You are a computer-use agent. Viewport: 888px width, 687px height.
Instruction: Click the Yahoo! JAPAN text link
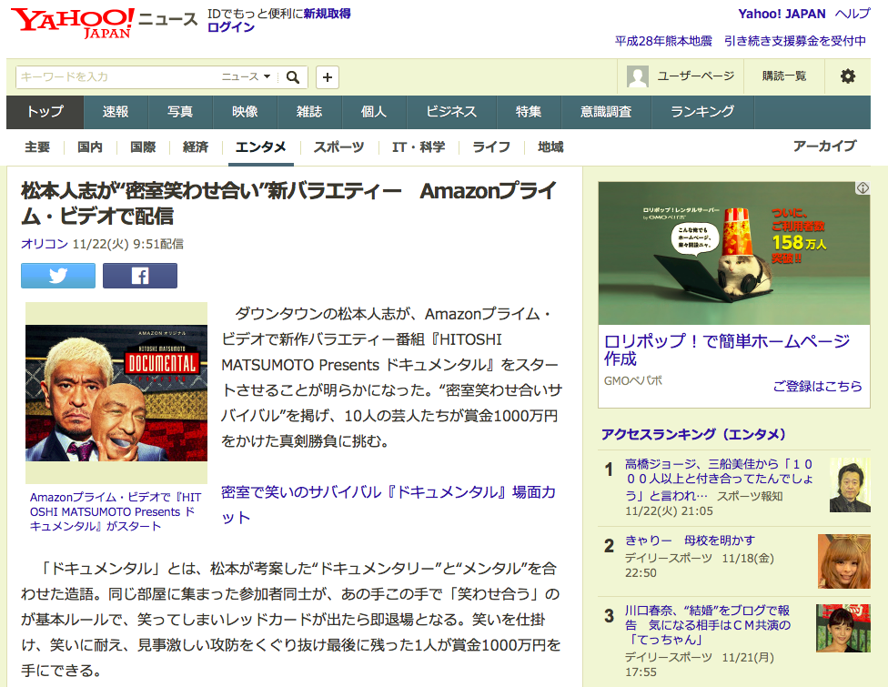(782, 14)
